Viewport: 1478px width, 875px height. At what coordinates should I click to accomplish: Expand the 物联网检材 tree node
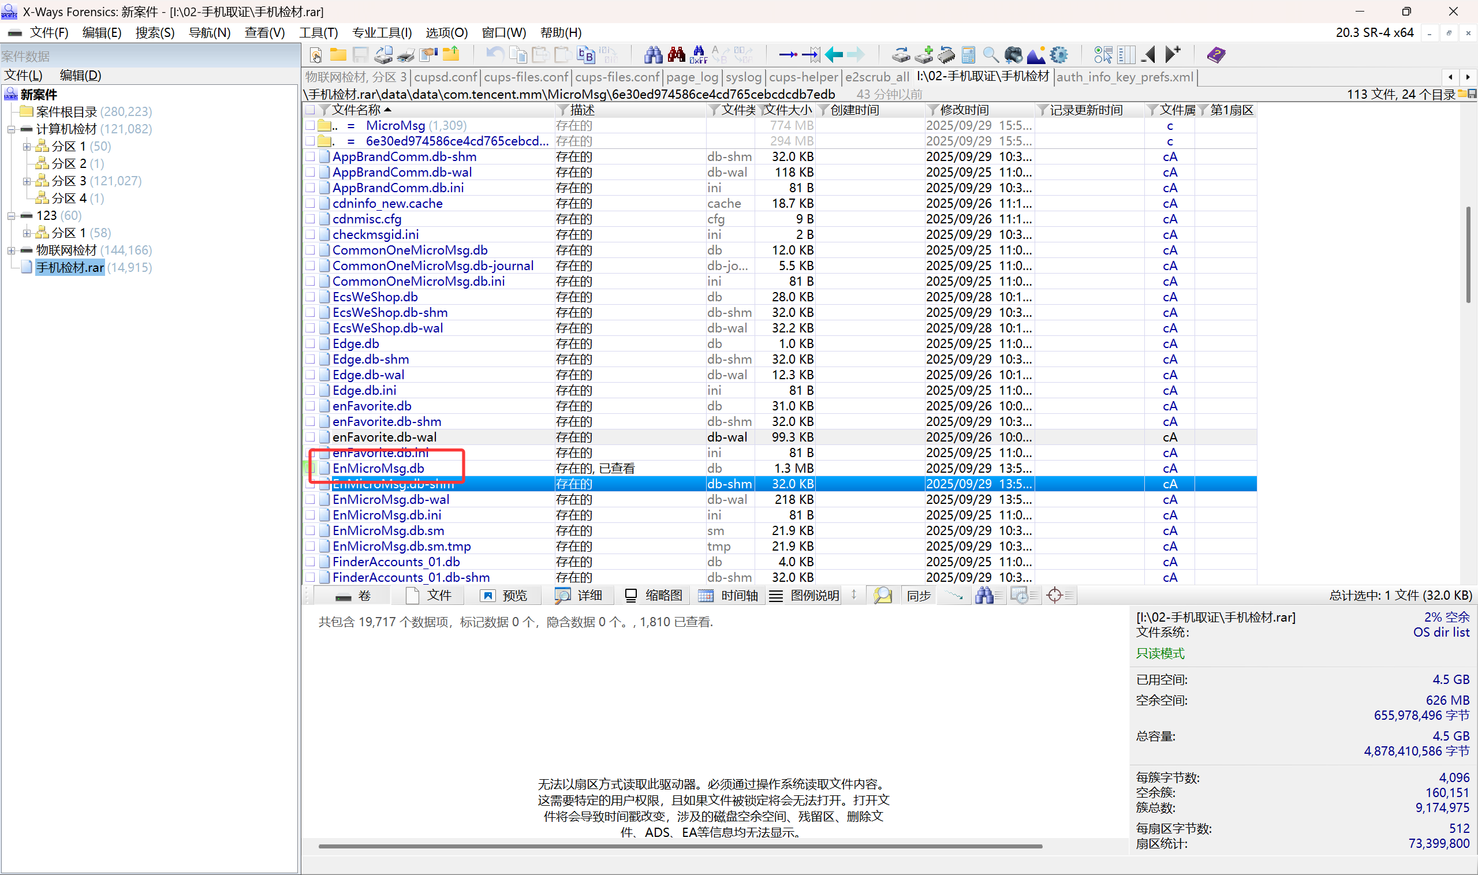10,250
